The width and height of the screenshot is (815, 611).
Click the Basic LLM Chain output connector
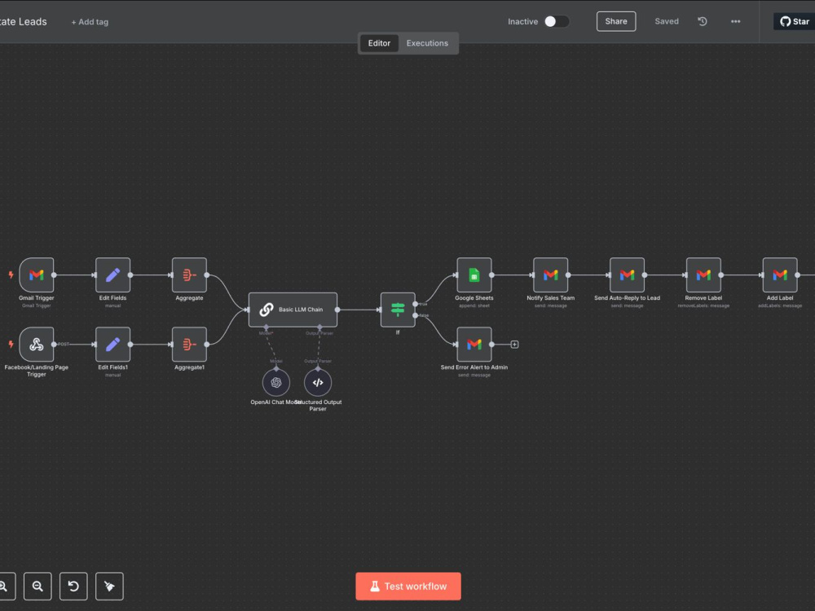337,310
